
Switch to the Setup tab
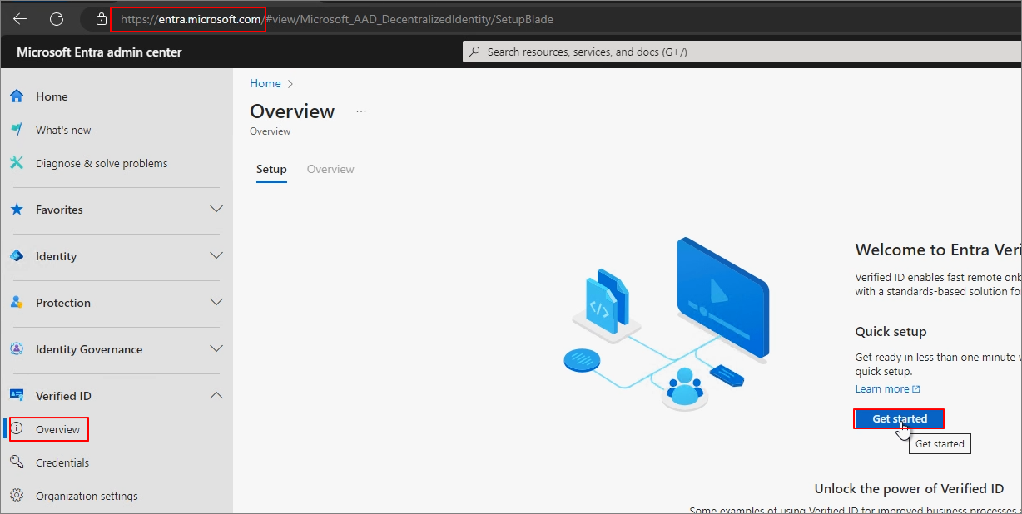click(x=271, y=169)
